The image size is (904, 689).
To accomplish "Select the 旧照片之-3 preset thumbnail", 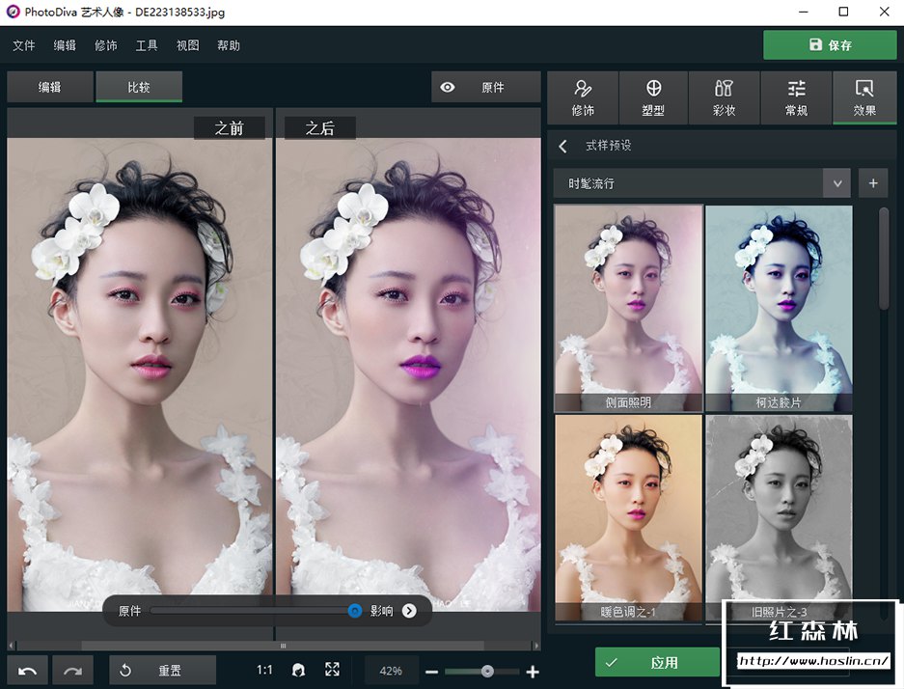I will [779, 518].
